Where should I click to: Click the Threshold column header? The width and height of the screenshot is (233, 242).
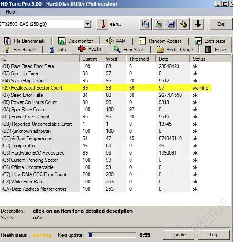pyautogui.click(x=141, y=59)
